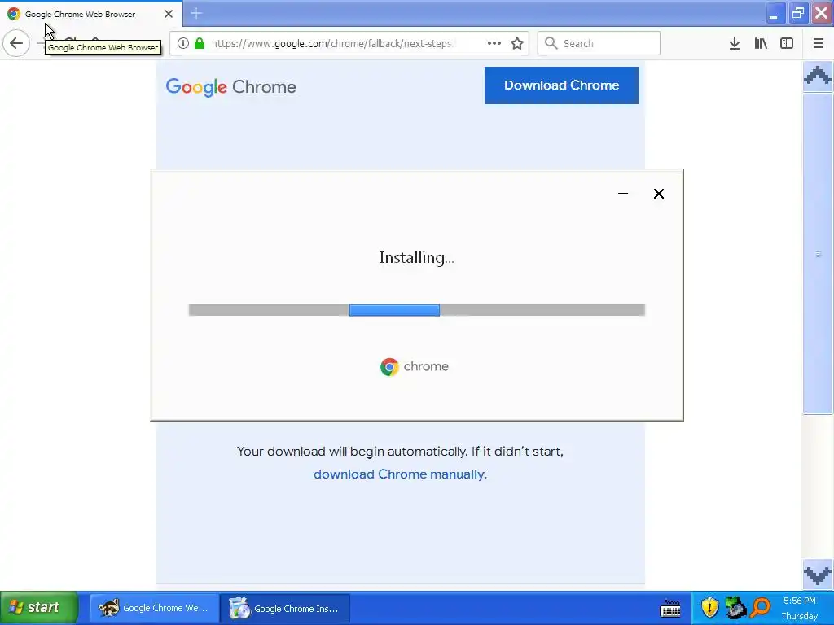834x625 pixels.
Task: Click the download Chrome manually link
Action: tap(400, 474)
